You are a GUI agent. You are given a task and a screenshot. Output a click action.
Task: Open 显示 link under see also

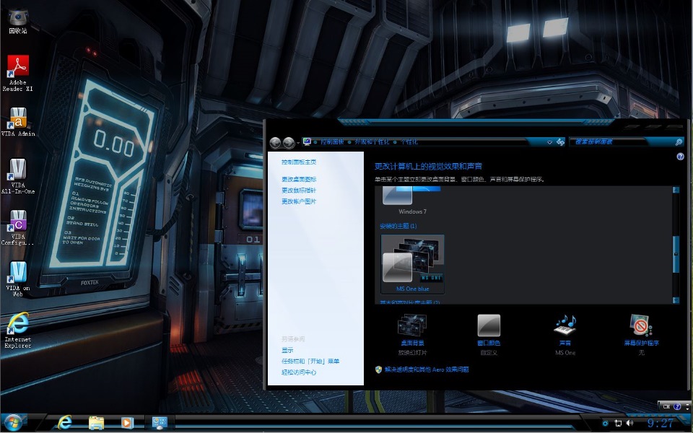[287, 351]
